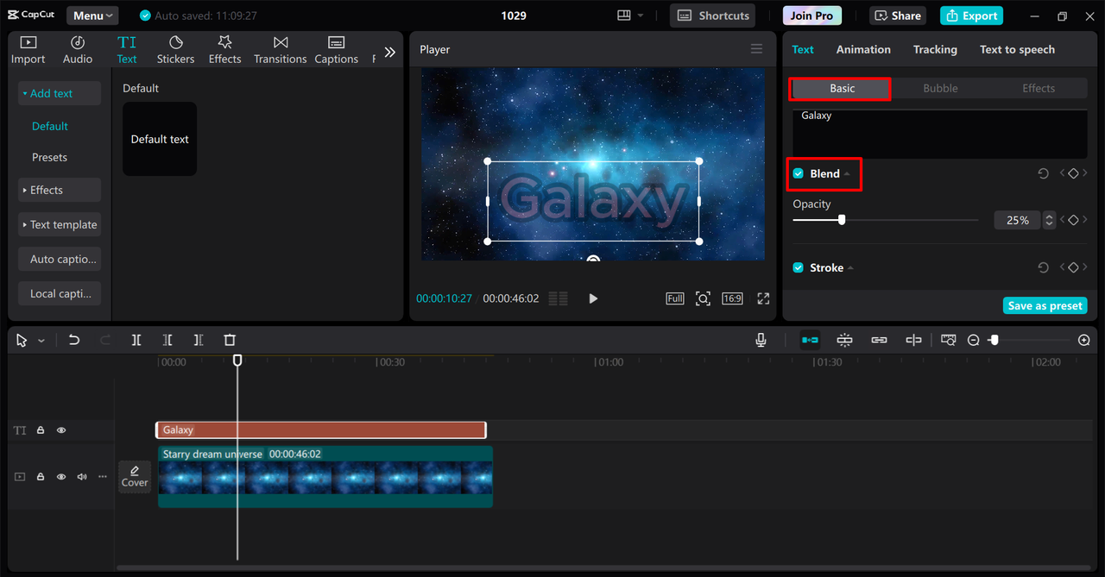This screenshot has height=577, width=1105.
Task: Add a keyframe in the Blend row
Action: coord(1073,173)
